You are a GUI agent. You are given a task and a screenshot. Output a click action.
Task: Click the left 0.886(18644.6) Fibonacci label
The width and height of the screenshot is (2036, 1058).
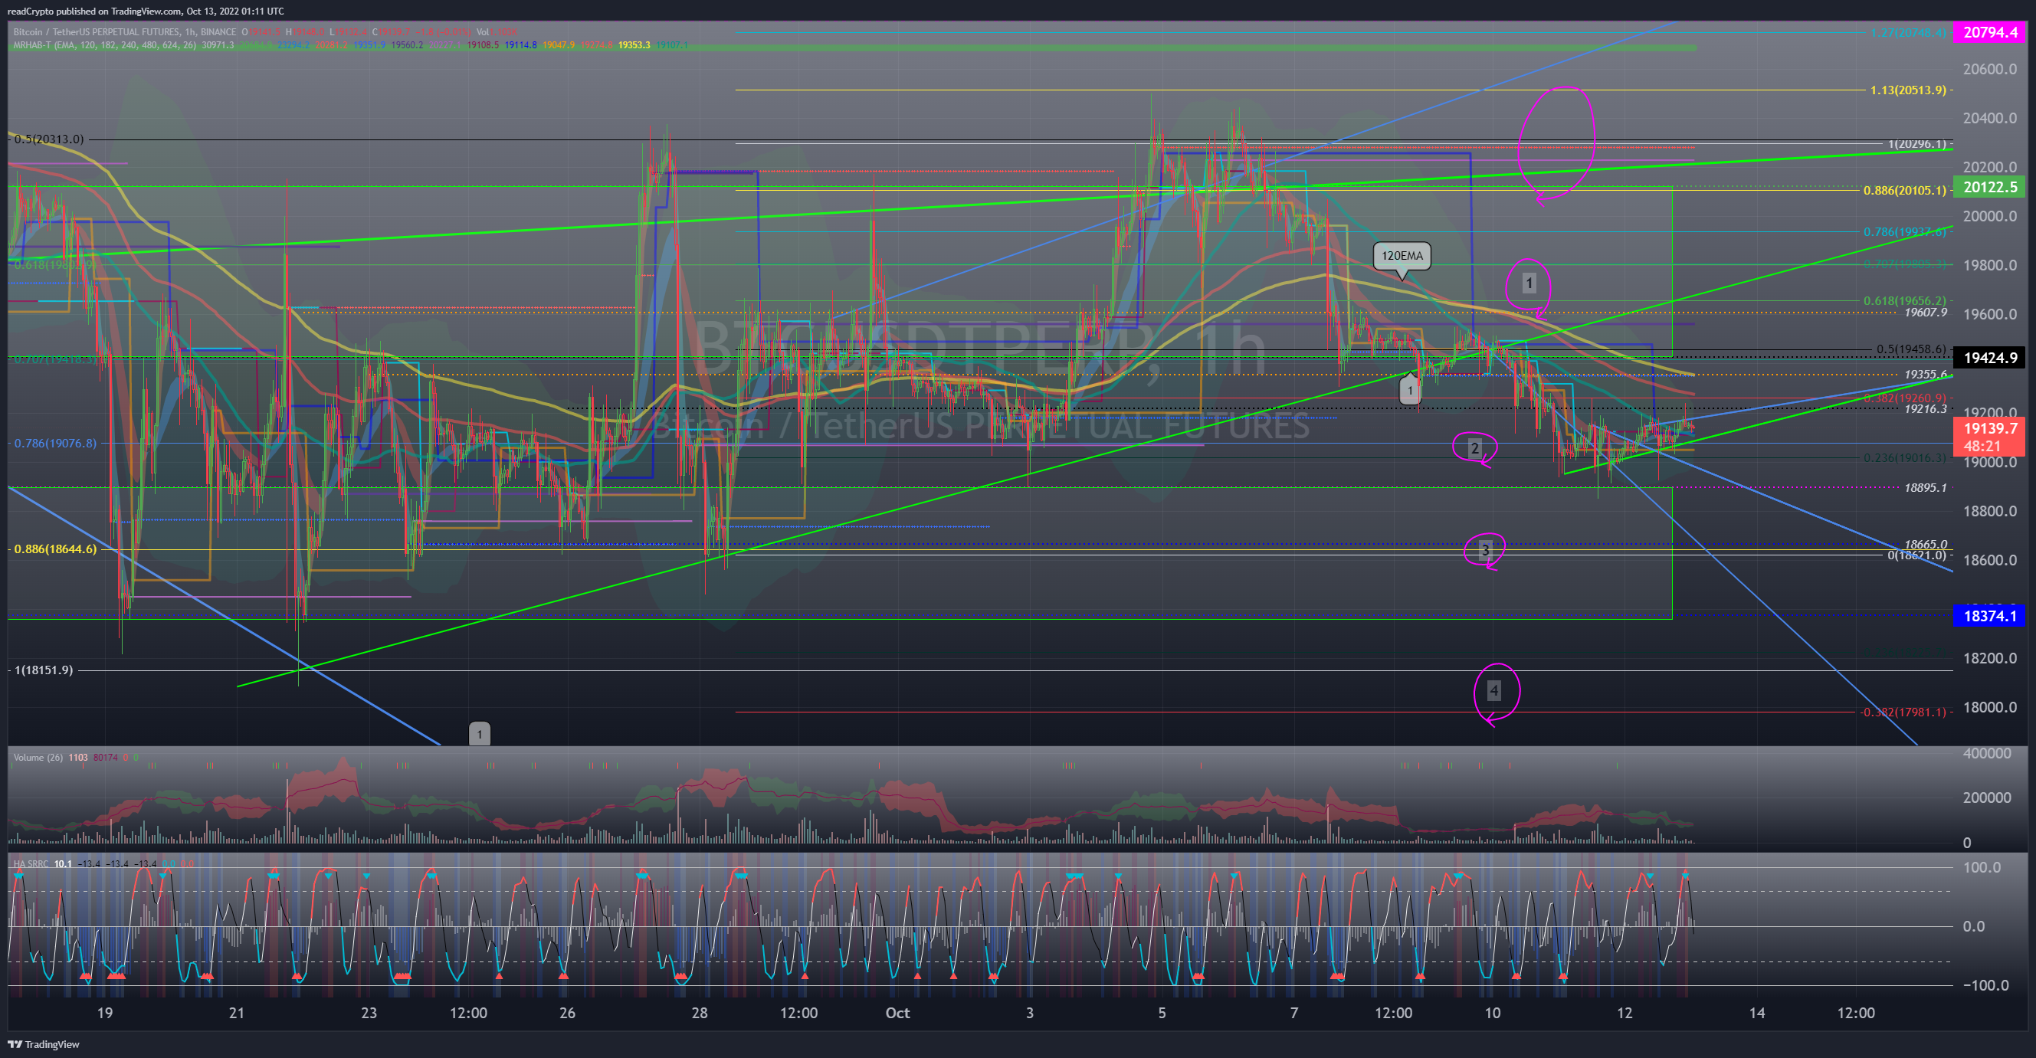click(54, 549)
